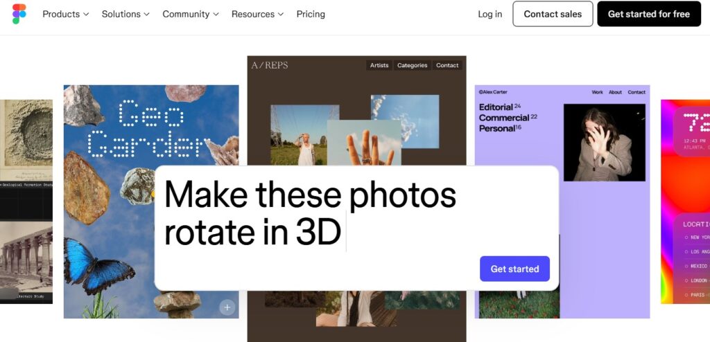This screenshot has height=342, width=710.
Task: Click the plus icon on Geo Garden card
Action: click(227, 307)
